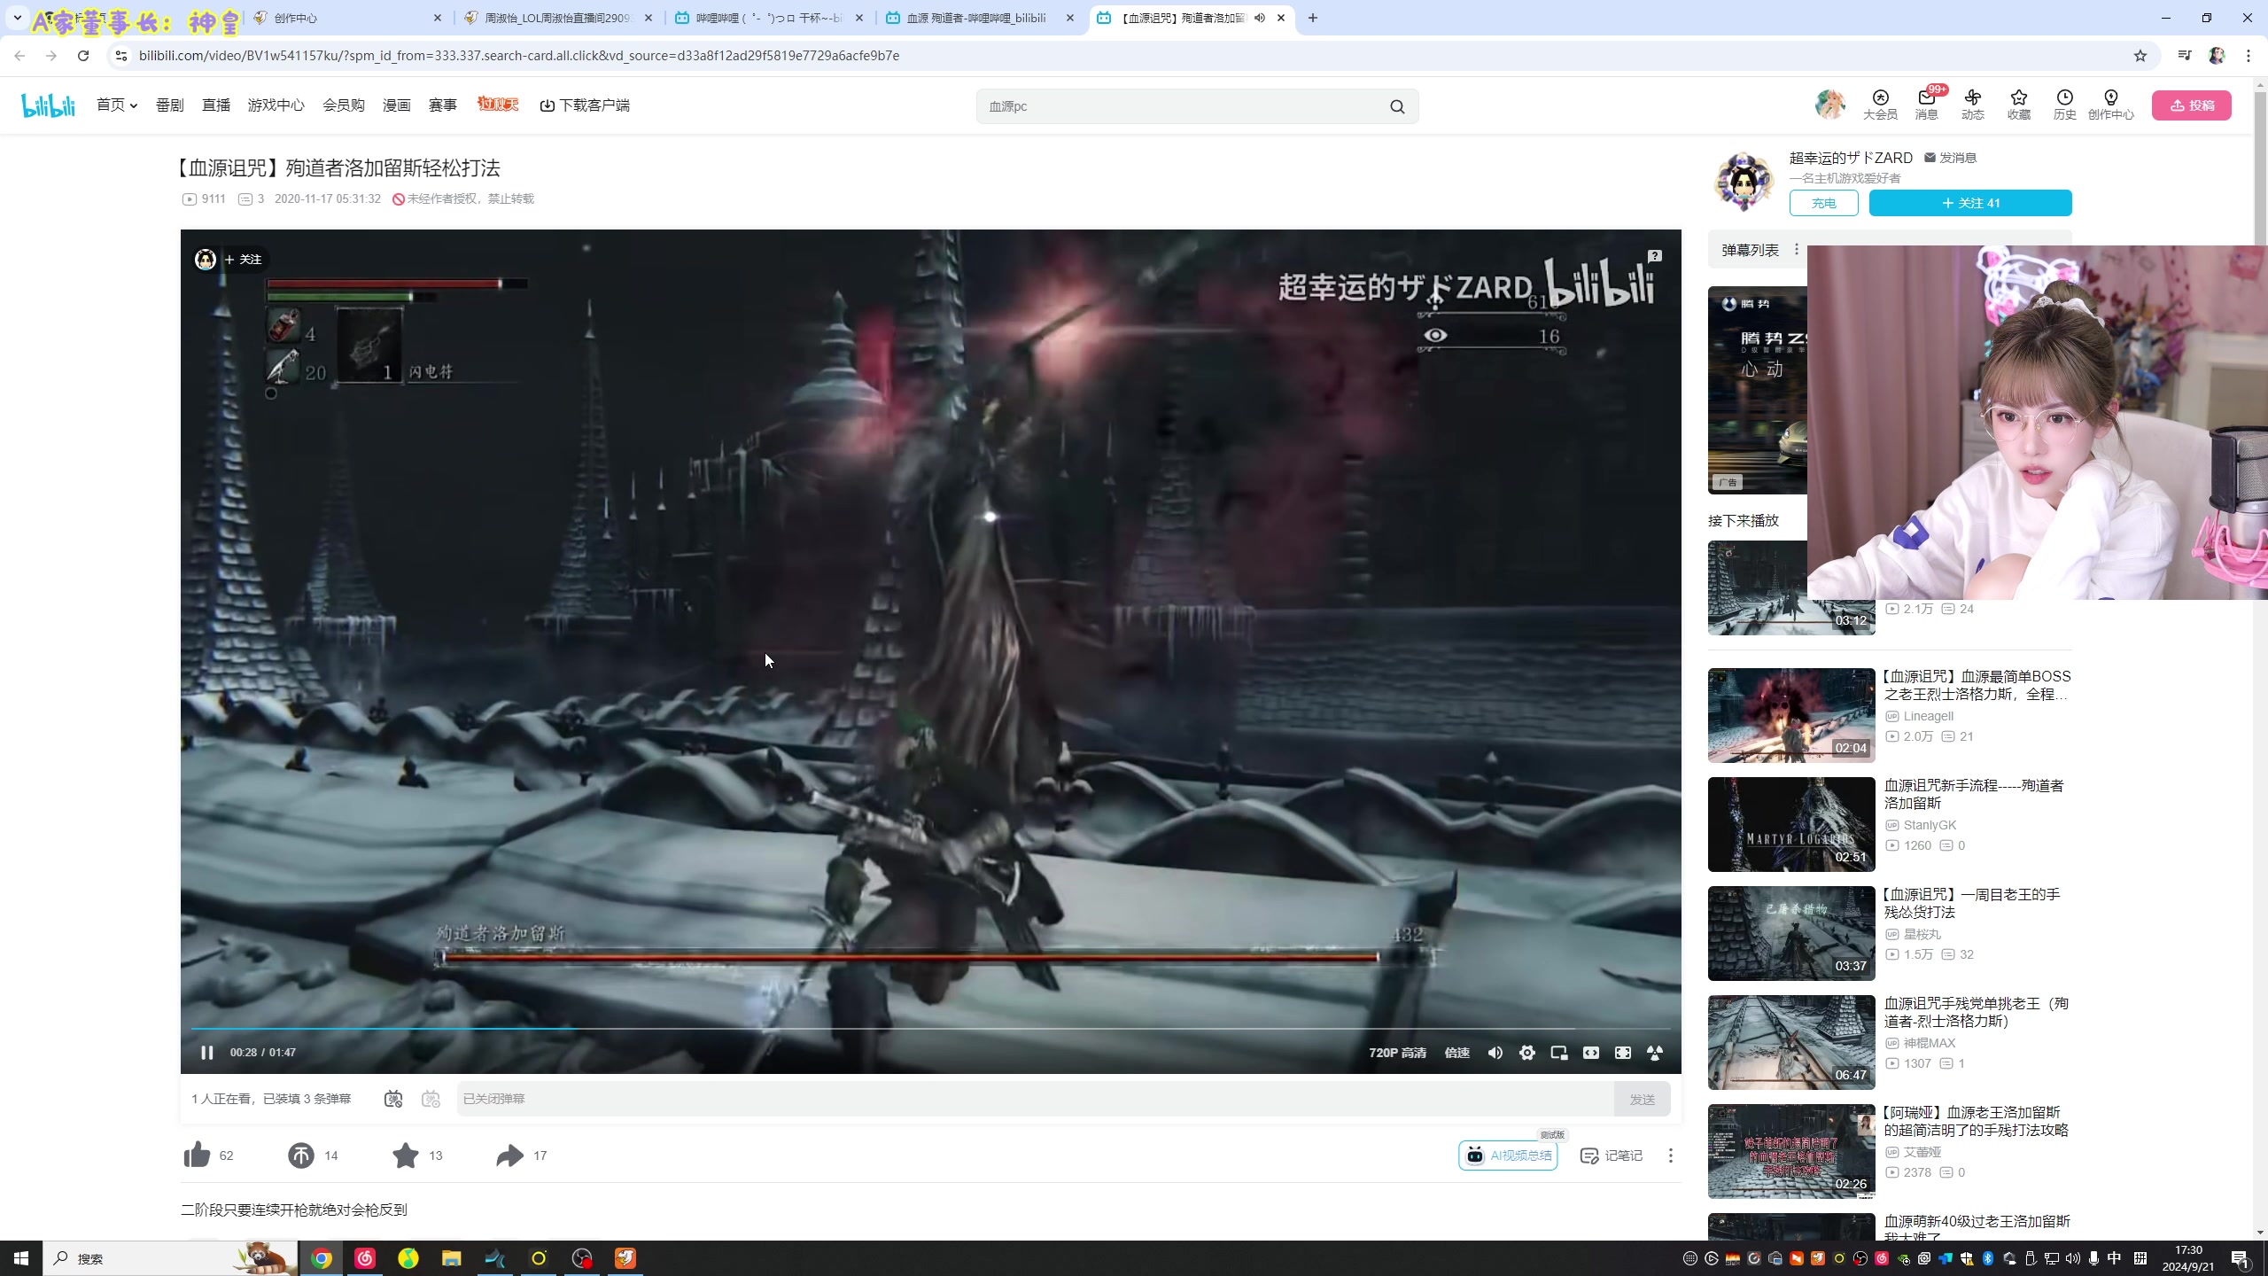Open 创作中心 icon in header
The image size is (2268, 1276).
point(2110,105)
